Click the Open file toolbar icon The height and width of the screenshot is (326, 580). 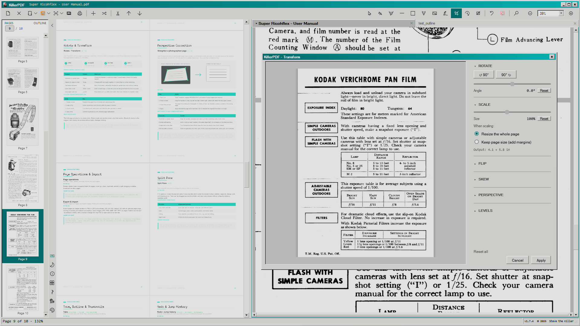30,13
